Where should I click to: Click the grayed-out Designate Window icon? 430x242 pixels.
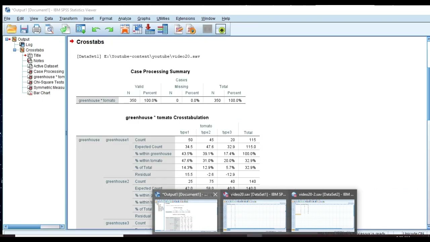207,30
